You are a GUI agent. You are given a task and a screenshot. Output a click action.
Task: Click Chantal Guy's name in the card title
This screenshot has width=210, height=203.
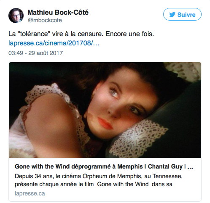point(165,166)
